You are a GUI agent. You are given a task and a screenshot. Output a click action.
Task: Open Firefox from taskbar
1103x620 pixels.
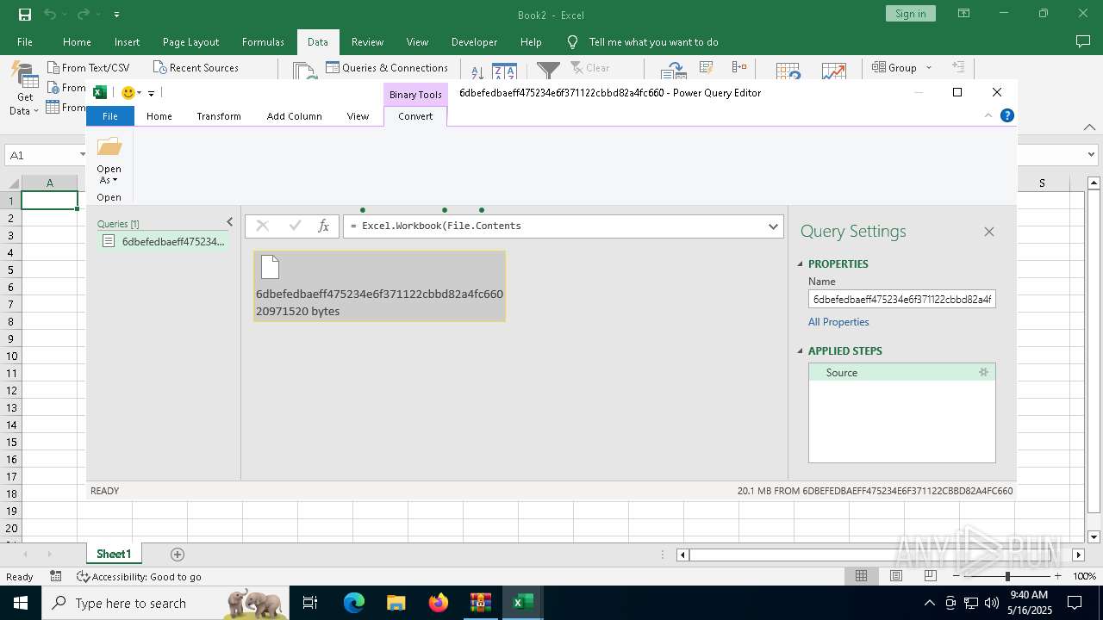439,603
